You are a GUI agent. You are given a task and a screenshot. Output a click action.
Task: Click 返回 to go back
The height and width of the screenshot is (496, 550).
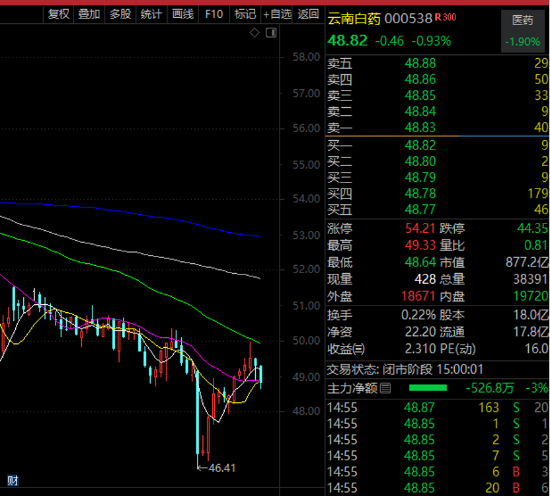tap(308, 15)
